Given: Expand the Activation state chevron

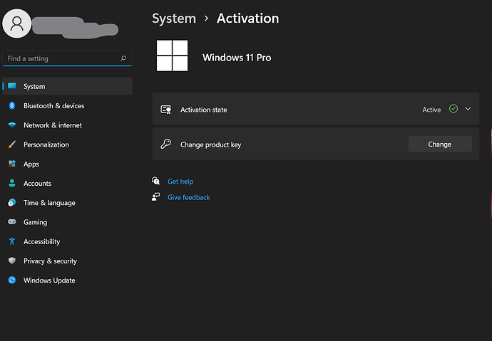Looking at the screenshot, I should pyautogui.click(x=468, y=109).
